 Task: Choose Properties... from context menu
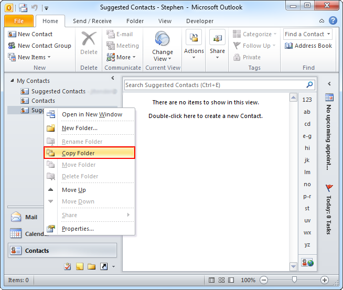click(89, 229)
